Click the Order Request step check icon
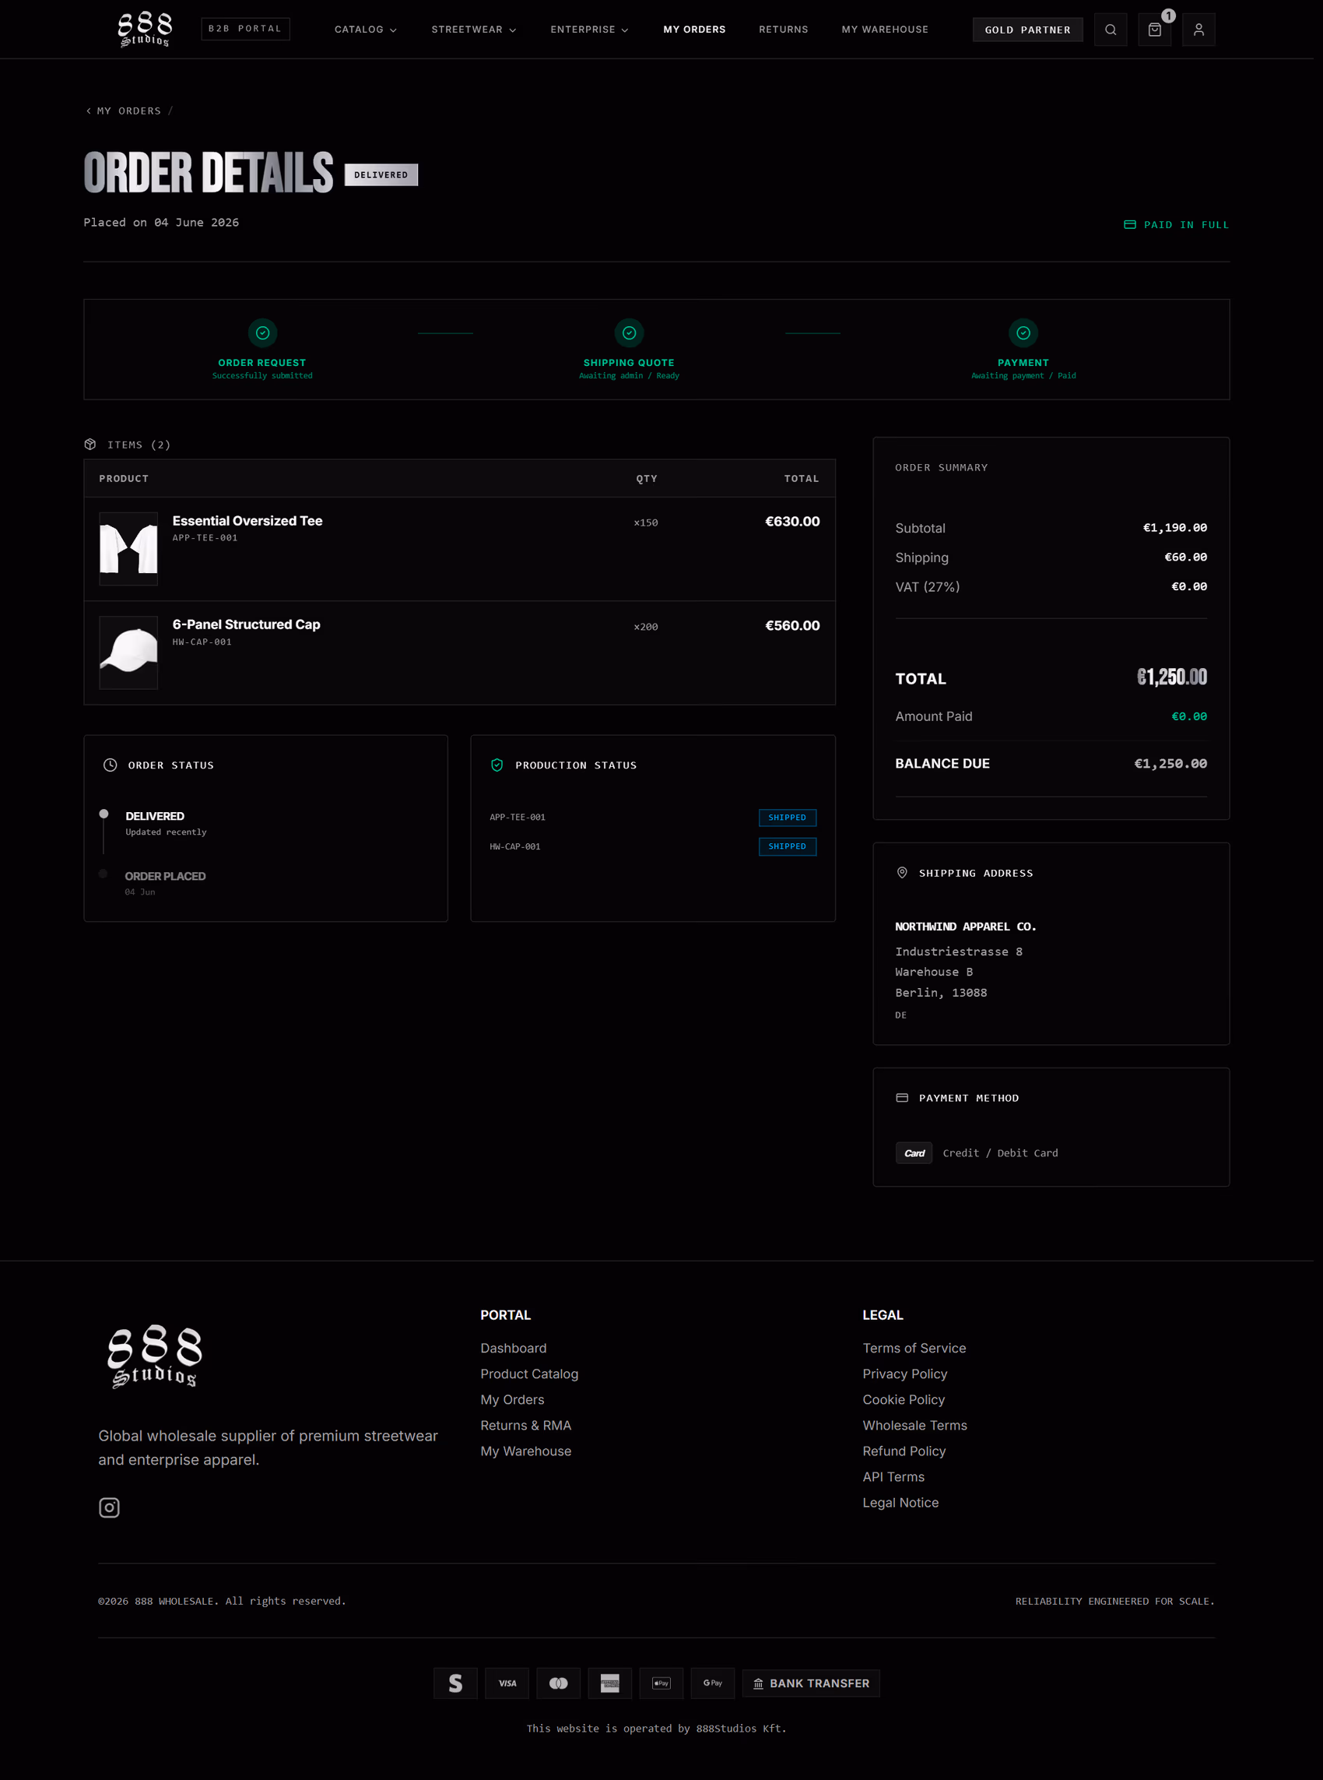 click(263, 332)
